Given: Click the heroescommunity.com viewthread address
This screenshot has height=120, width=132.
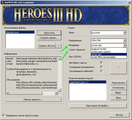Looking at the screenshot, I should (x=37, y=88).
